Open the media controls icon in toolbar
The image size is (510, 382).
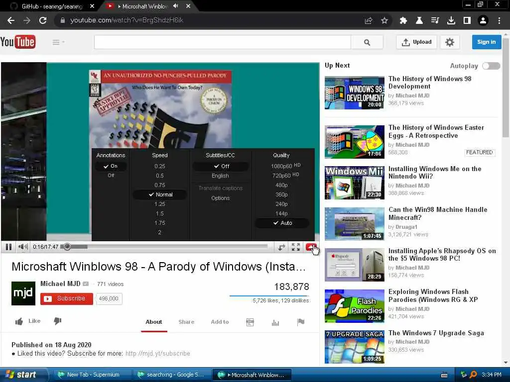coord(435,20)
